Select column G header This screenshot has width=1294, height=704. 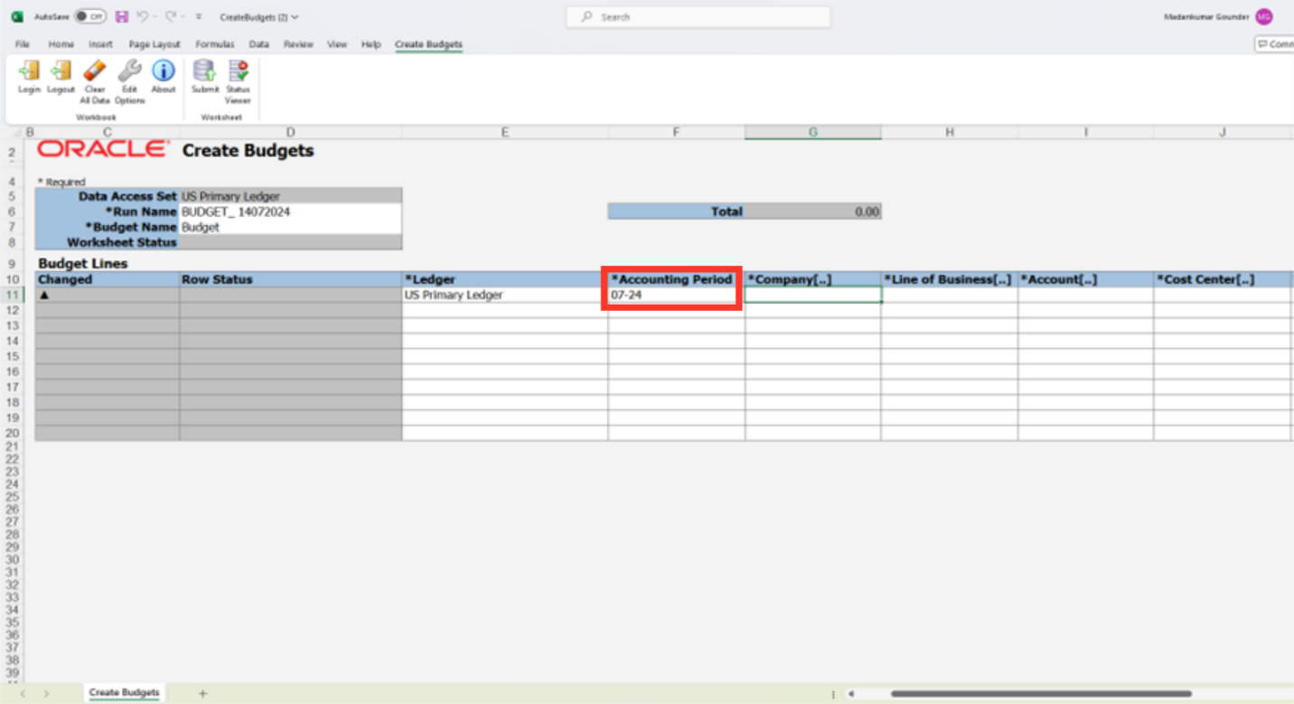click(812, 133)
